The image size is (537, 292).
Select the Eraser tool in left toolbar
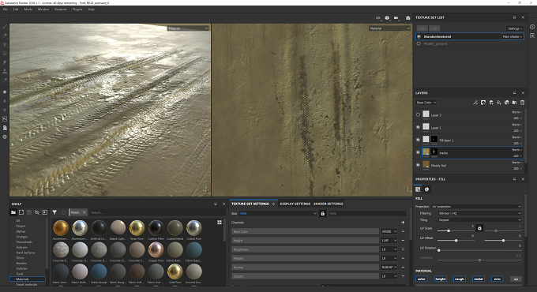tap(5, 36)
